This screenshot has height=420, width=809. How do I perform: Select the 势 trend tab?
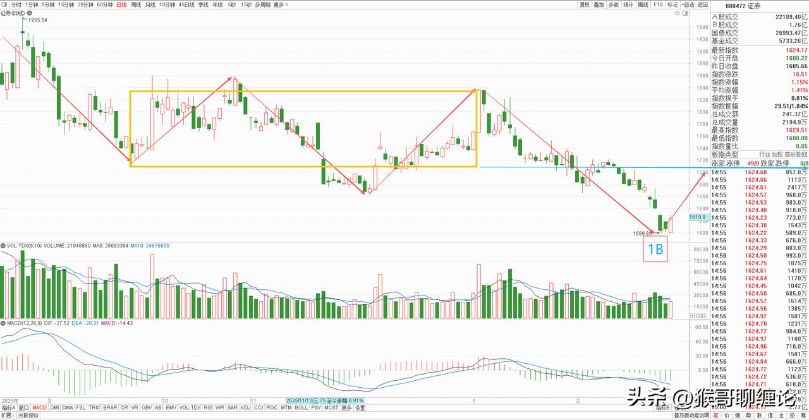click(748, 416)
